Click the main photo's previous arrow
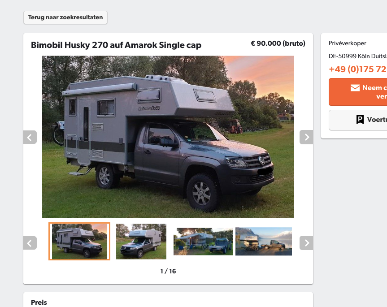 point(30,137)
